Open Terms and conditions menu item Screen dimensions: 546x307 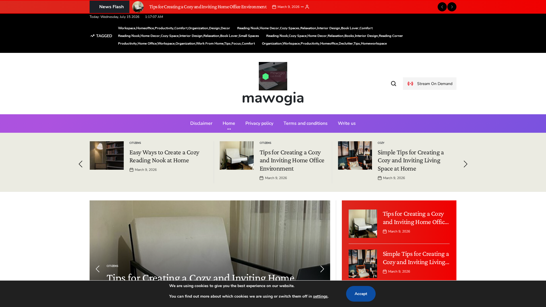pyautogui.click(x=305, y=123)
